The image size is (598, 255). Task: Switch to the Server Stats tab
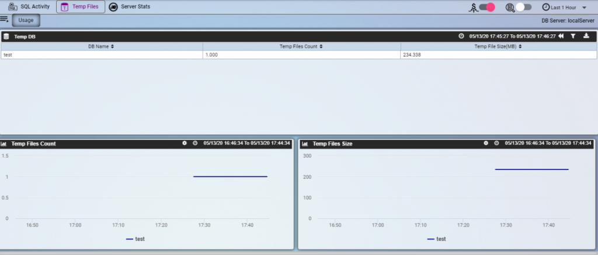click(x=129, y=7)
